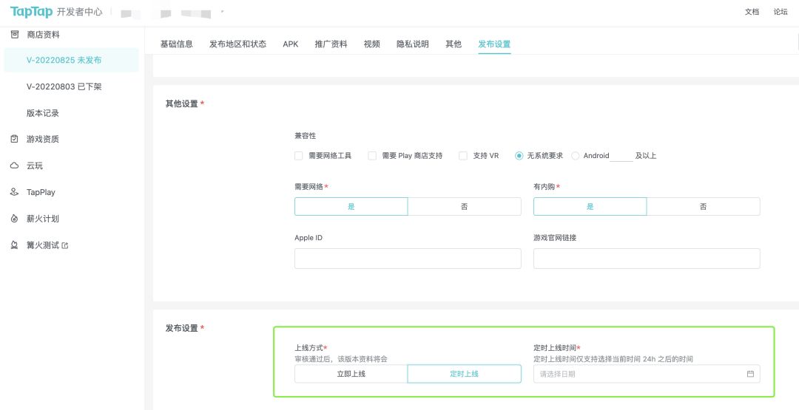The image size is (799, 410).
Task: Click the 游戏资质 clipboard icon
Action: [x=14, y=139]
